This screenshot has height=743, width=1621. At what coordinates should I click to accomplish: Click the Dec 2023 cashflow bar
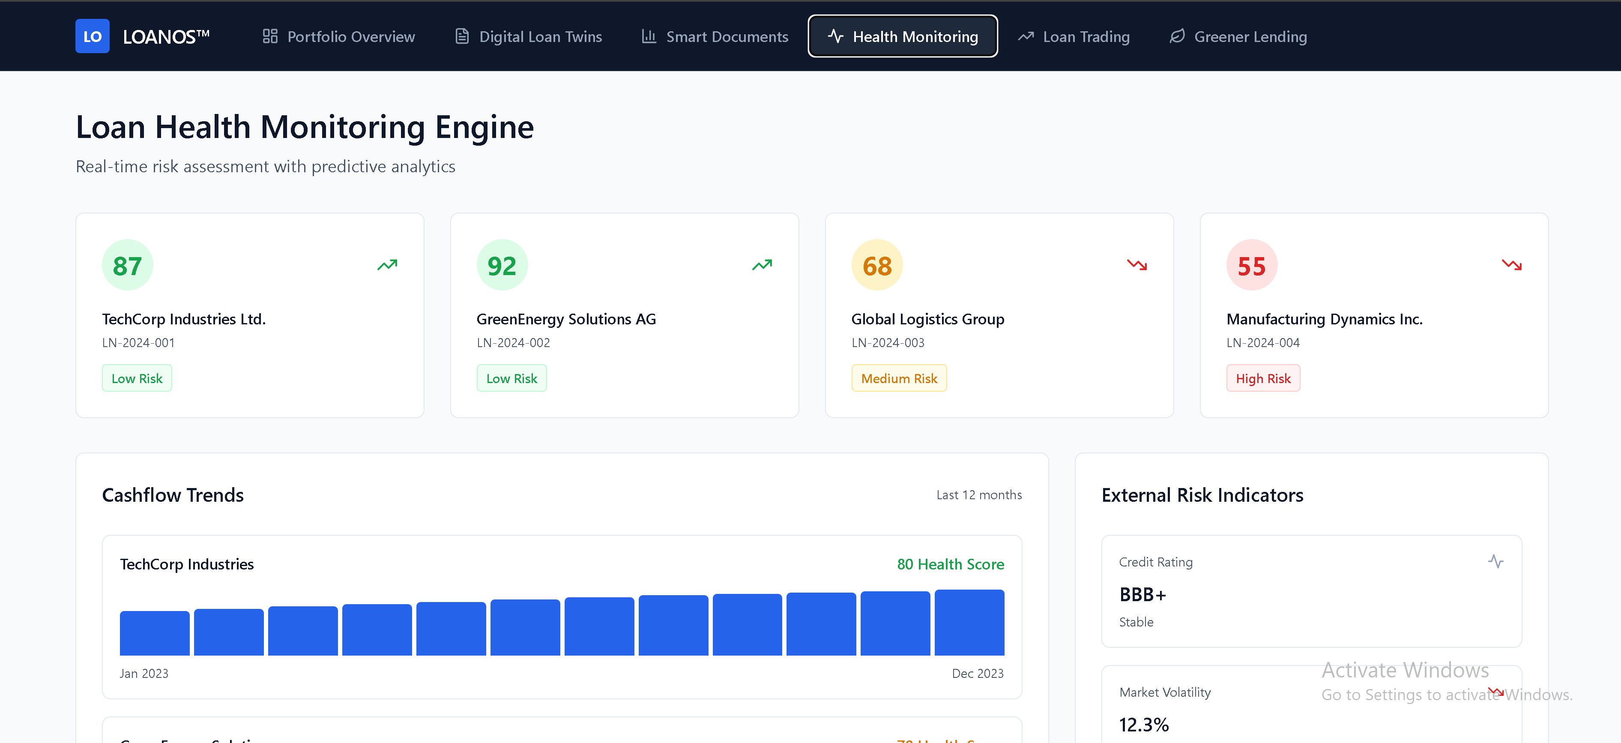pos(969,623)
